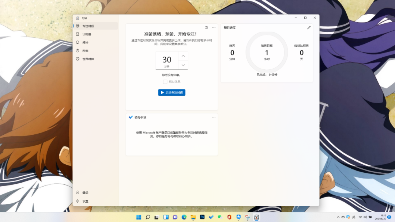This screenshot has height=222, width=395.
Task: Show hidden system tray icons
Action: tap(338, 217)
